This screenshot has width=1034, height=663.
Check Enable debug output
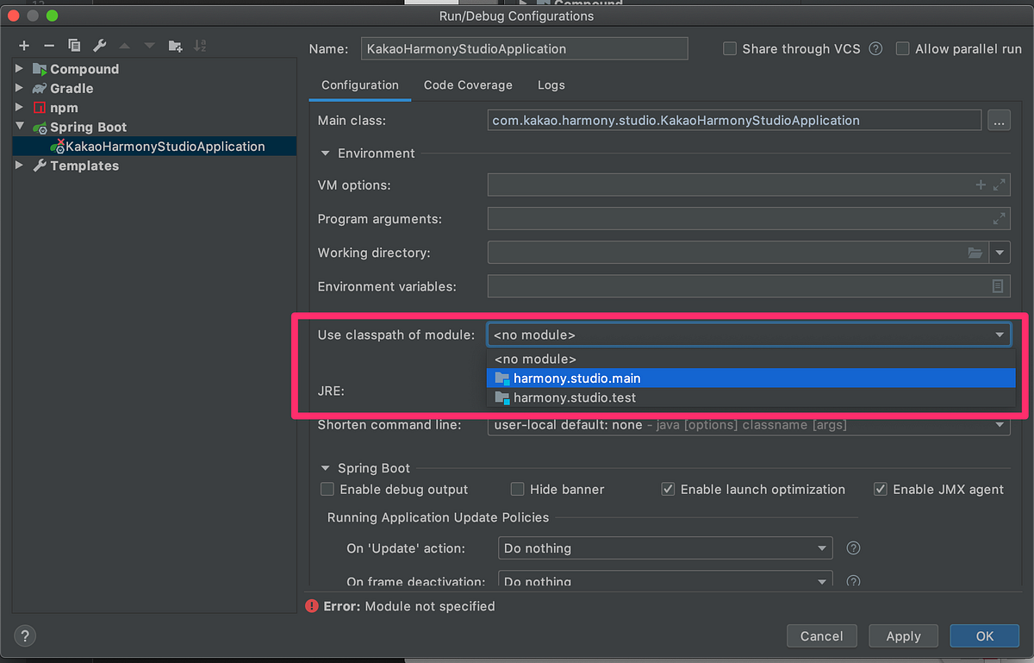coord(327,489)
